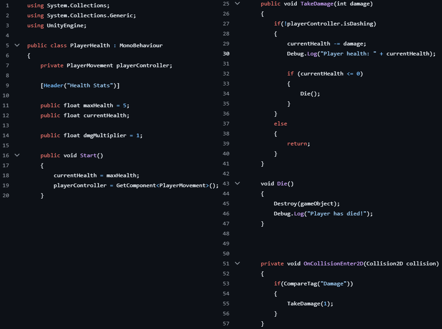442x329 pixels.
Task: Click '(int damage)' parameter list
Action: click(353, 4)
